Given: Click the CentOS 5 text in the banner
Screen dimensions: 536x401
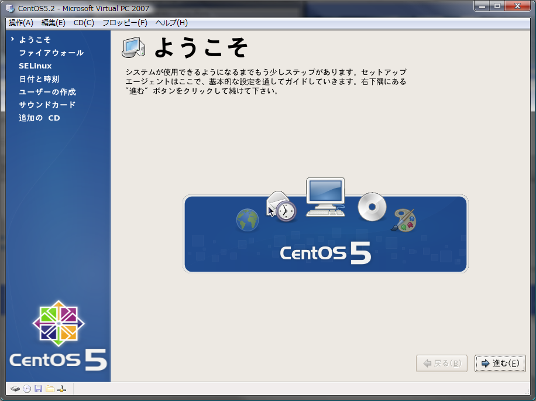Looking at the screenshot, I should 325,253.
